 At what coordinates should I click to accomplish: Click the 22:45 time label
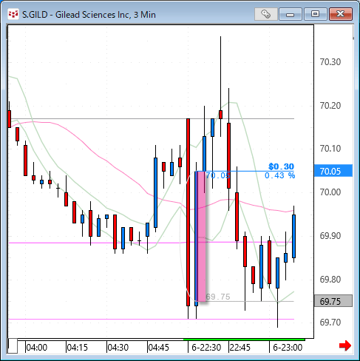tap(240, 348)
